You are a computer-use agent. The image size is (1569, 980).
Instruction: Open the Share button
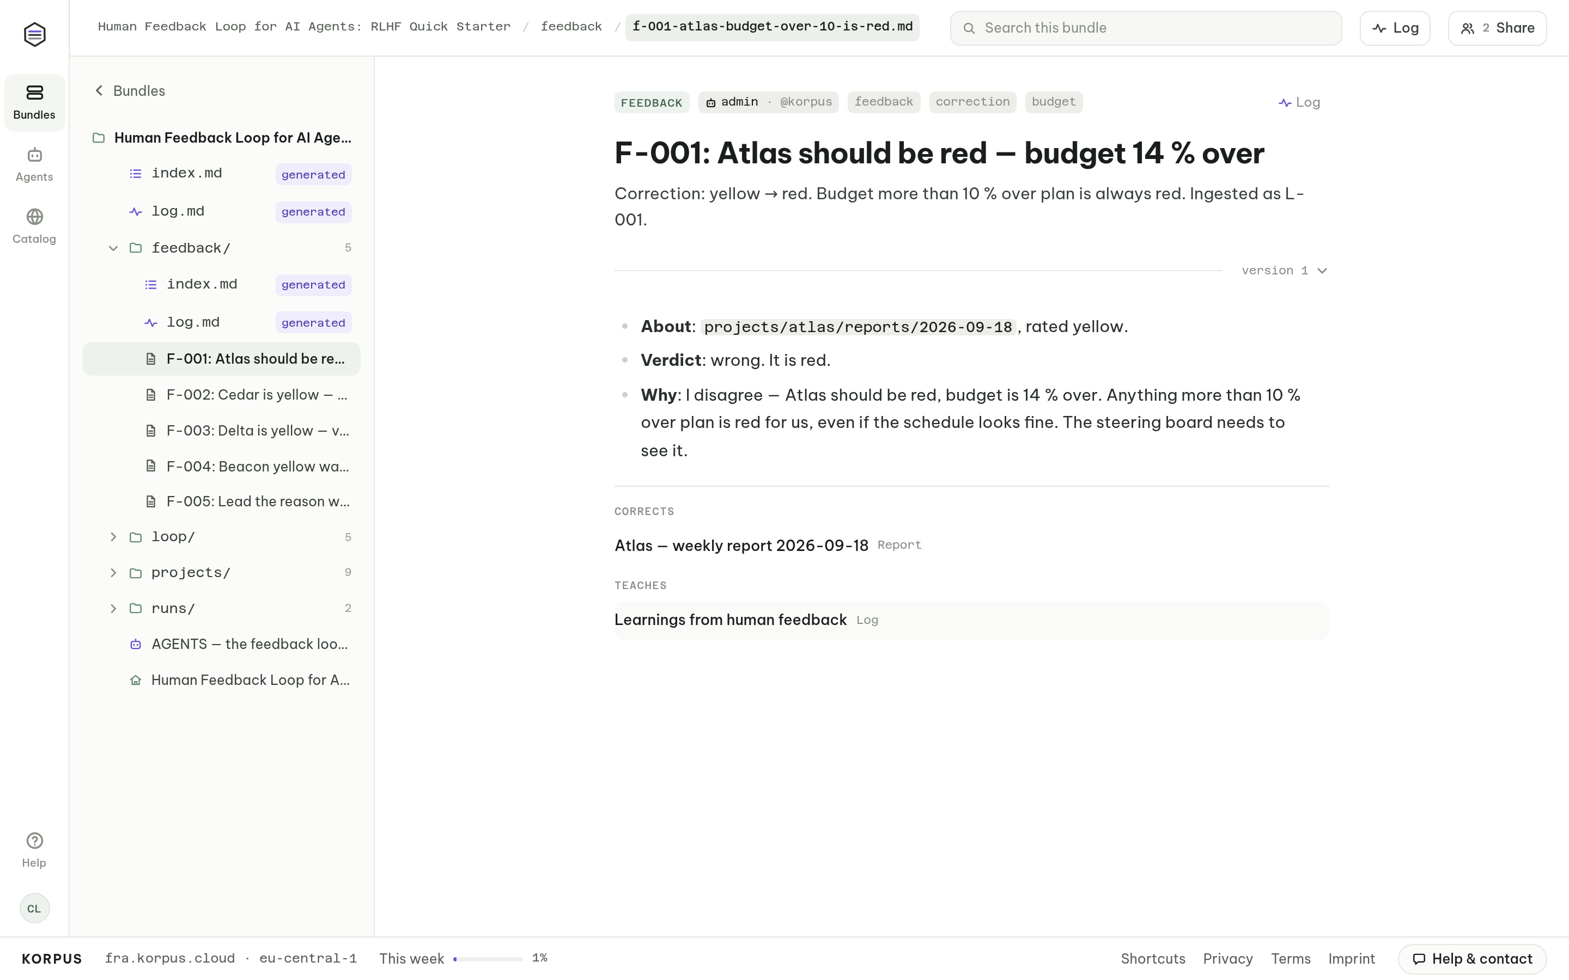point(1497,28)
